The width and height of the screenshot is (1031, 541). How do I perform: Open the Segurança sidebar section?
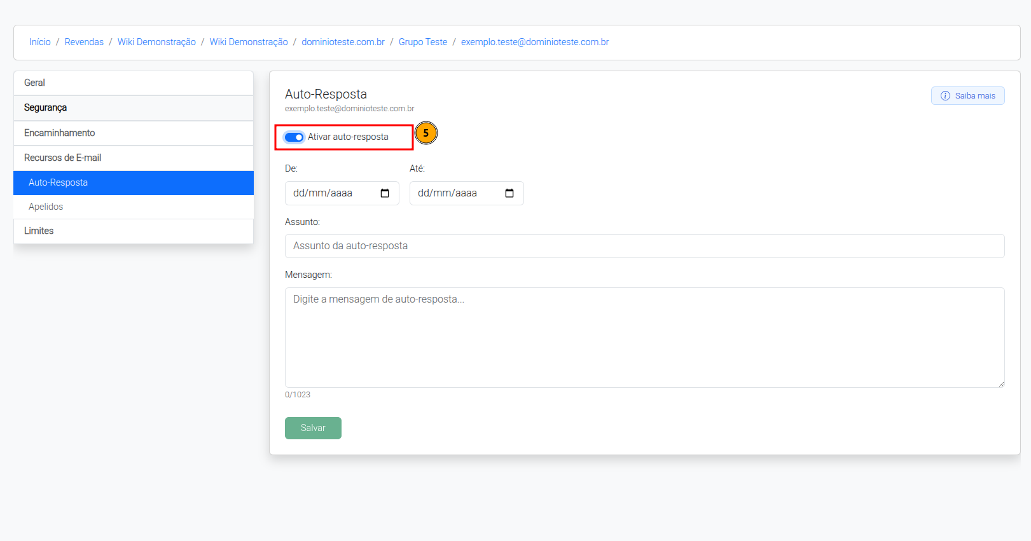pos(134,108)
